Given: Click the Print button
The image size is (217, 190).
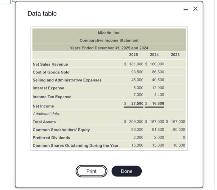Looking at the screenshot, I should click(x=91, y=171).
